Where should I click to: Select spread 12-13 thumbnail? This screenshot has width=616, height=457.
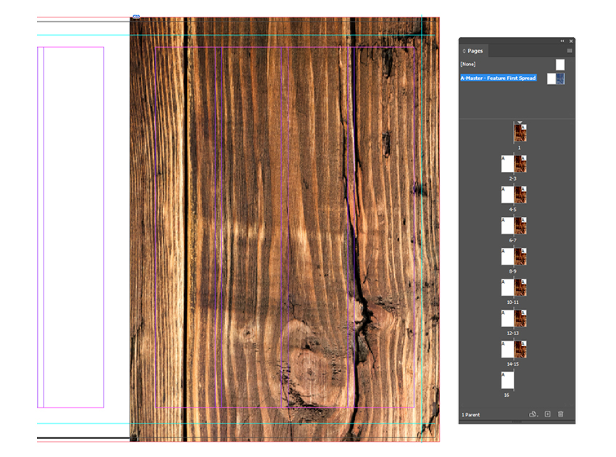click(x=514, y=318)
